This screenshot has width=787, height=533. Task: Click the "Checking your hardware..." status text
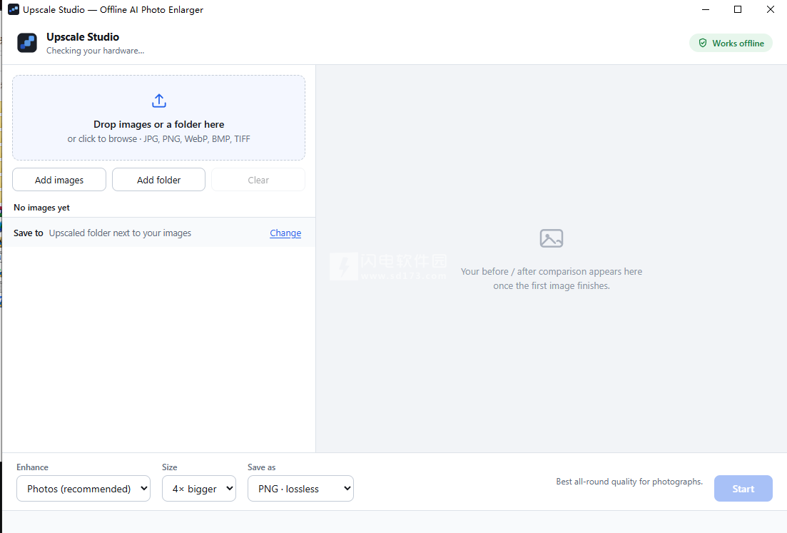click(x=96, y=51)
